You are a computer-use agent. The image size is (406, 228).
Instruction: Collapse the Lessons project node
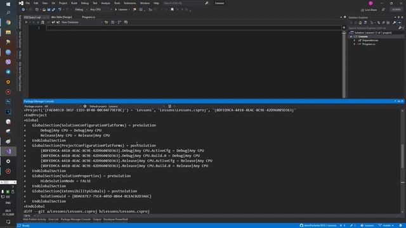pos(351,37)
